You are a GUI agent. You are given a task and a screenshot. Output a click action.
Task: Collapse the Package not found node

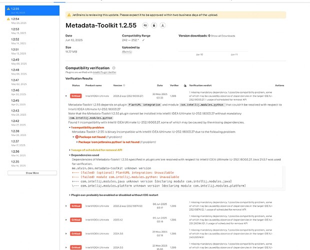click(x=73, y=137)
